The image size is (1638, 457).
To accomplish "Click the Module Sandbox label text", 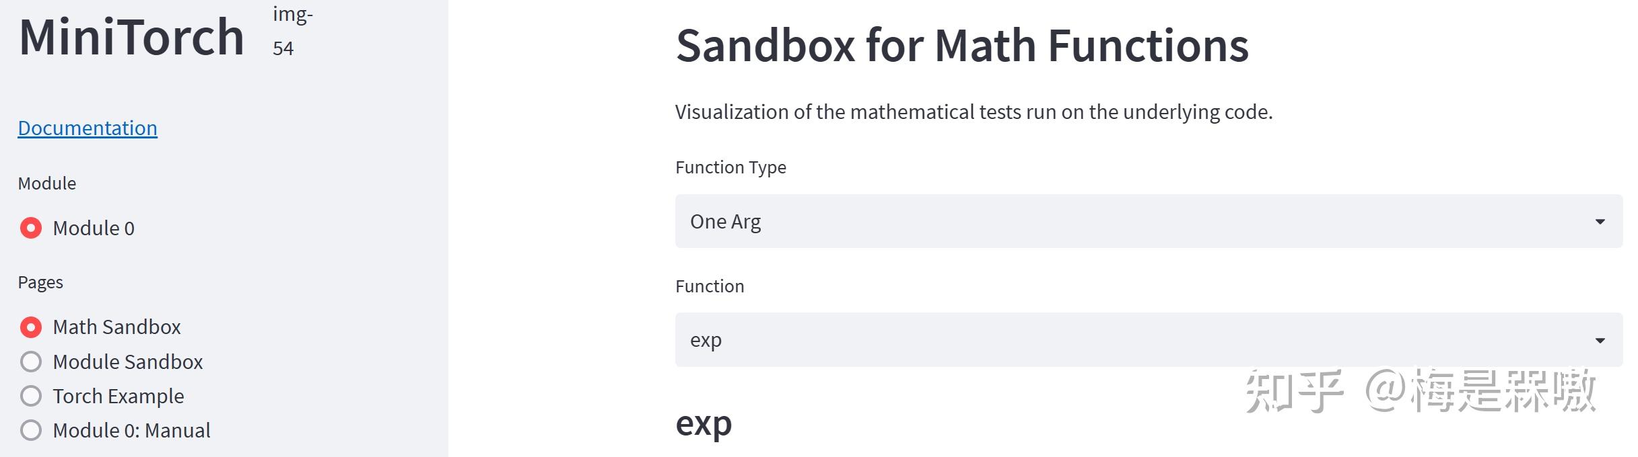I will 128,362.
